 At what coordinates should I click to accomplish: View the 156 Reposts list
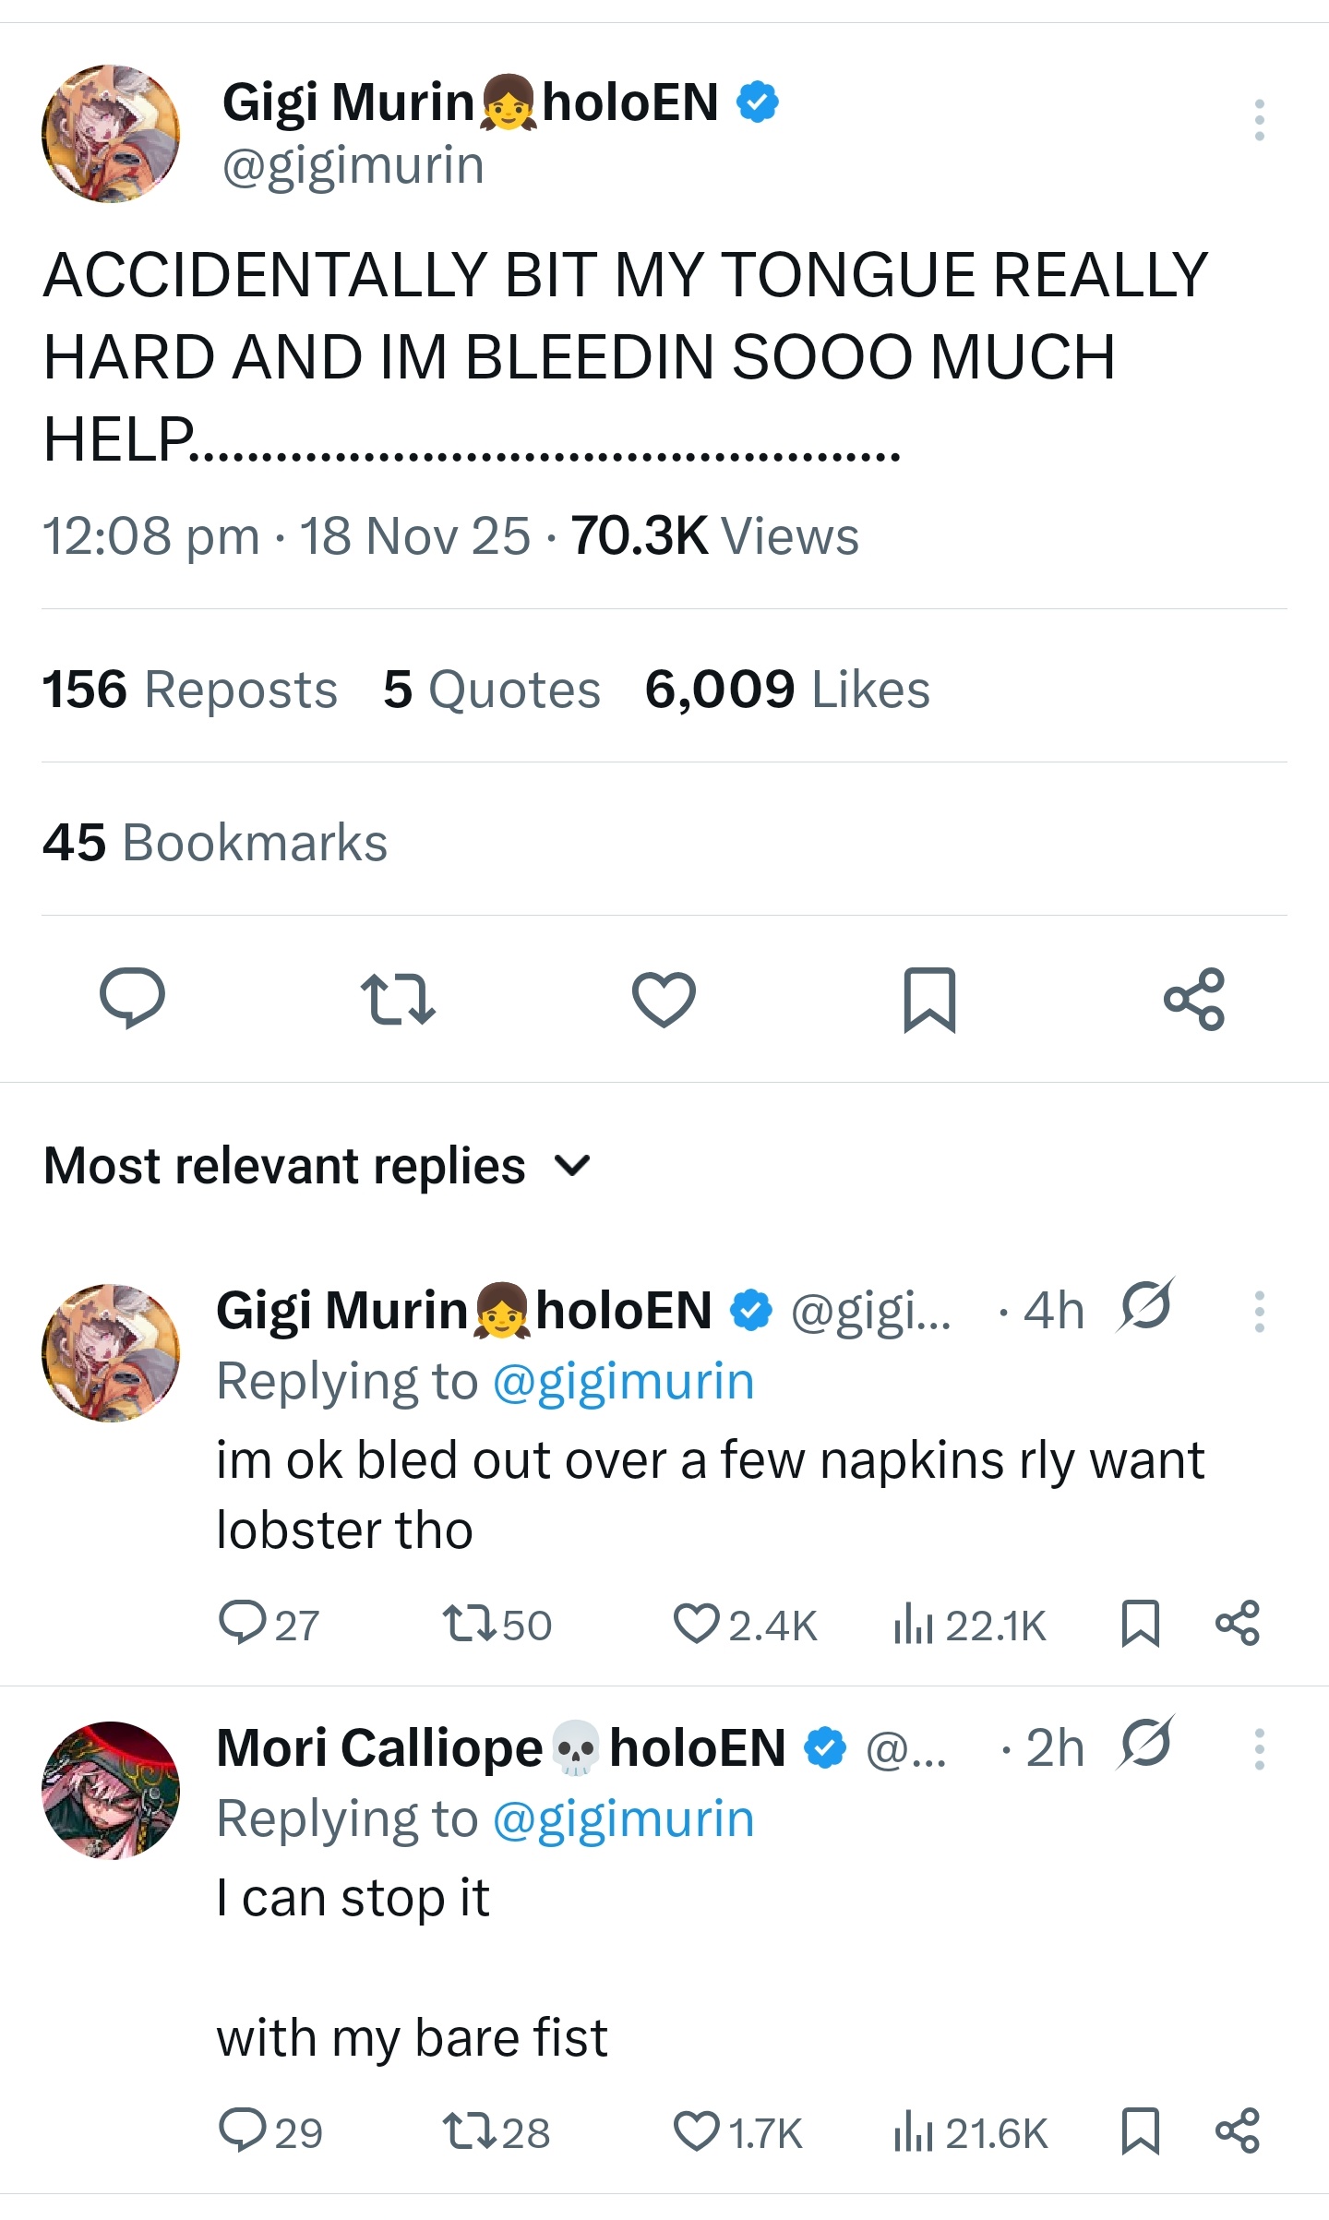[x=190, y=690]
